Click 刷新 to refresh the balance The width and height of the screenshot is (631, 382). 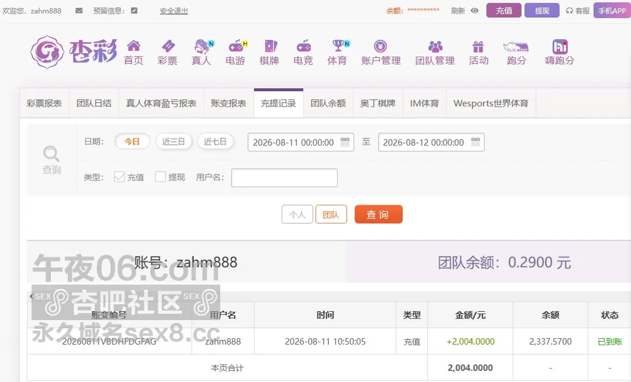pos(458,11)
